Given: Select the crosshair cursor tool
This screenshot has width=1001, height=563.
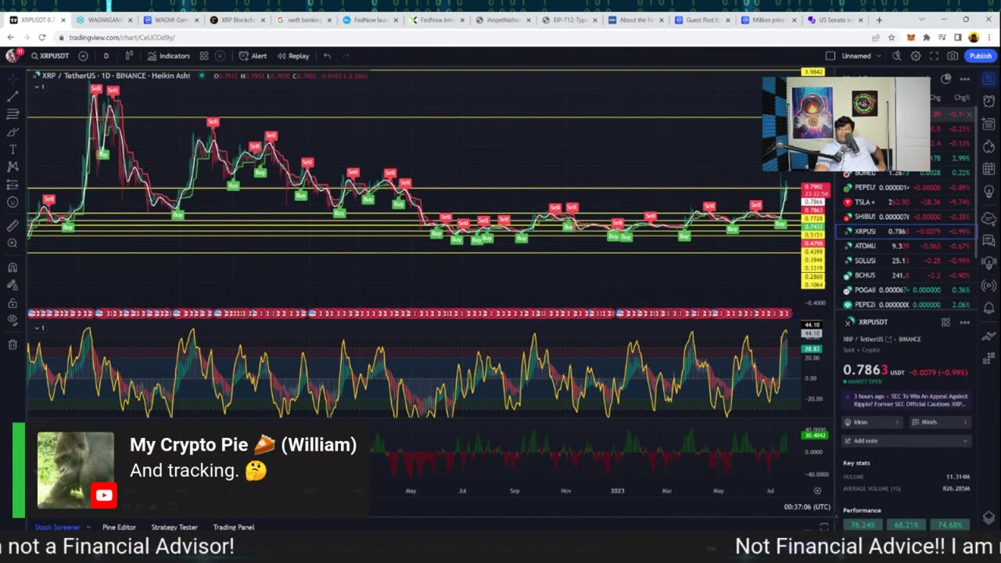Looking at the screenshot, I should pos(13,79).
